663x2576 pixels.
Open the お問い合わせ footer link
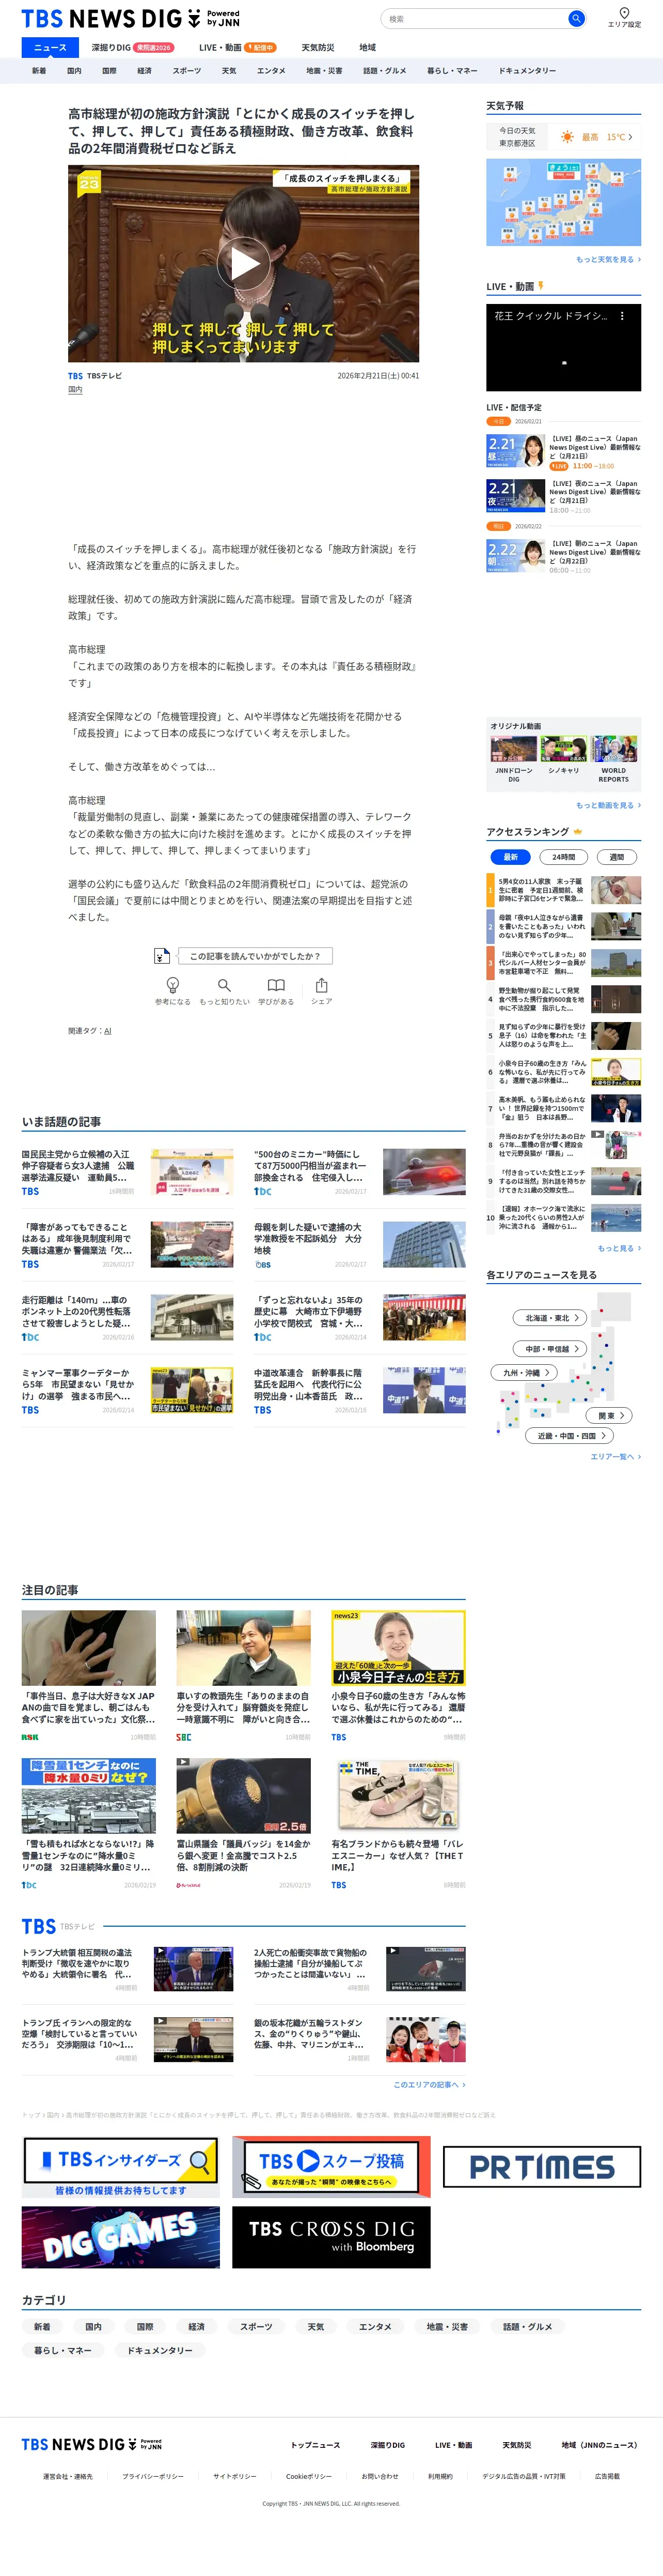pyautogui.click(x=380, y=2476)
